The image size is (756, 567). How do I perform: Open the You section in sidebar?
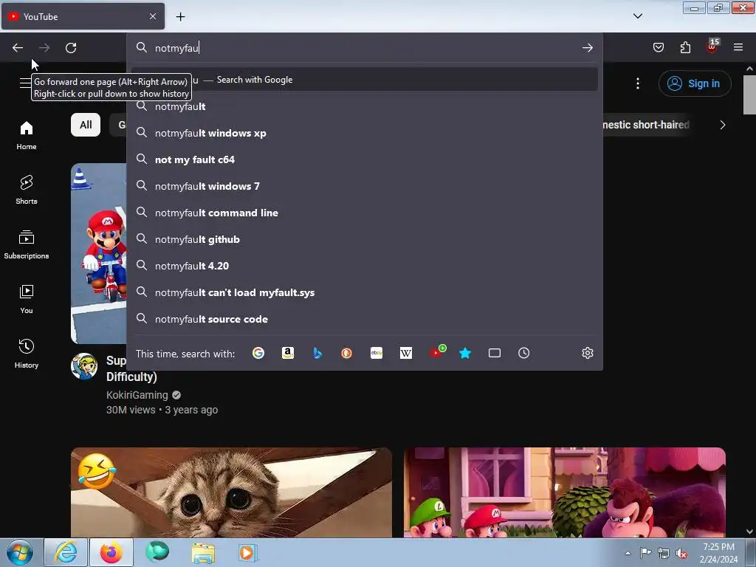(x=27, y=300)
